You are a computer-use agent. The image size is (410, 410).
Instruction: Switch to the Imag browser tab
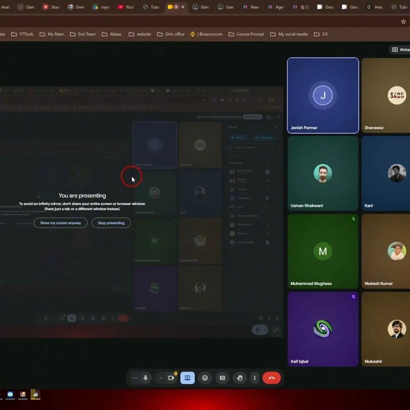pos(375,7)
